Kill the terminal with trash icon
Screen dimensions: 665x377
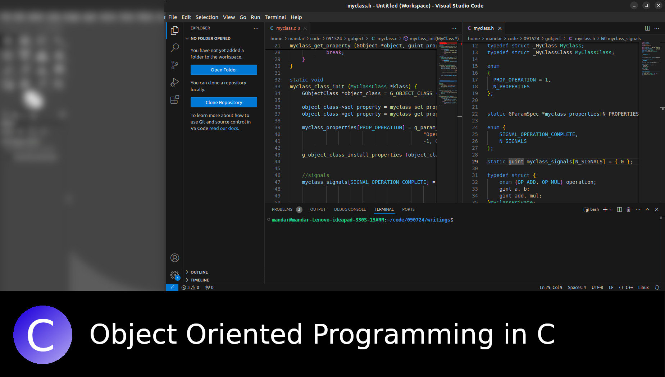coord(629,209)
